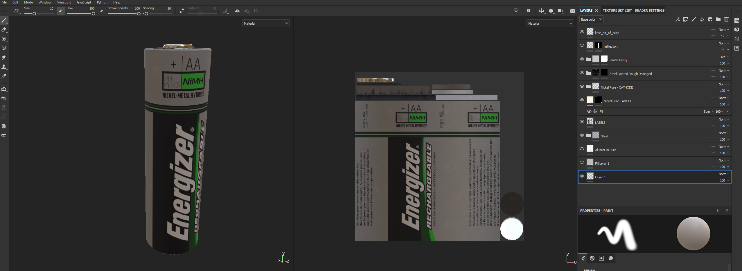This screenshot has width=742, height=271.
Task: Open the Python menu
Action: pyautogui.click(x=102, y=2)
